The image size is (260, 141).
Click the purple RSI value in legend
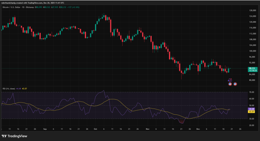[19, 89]
